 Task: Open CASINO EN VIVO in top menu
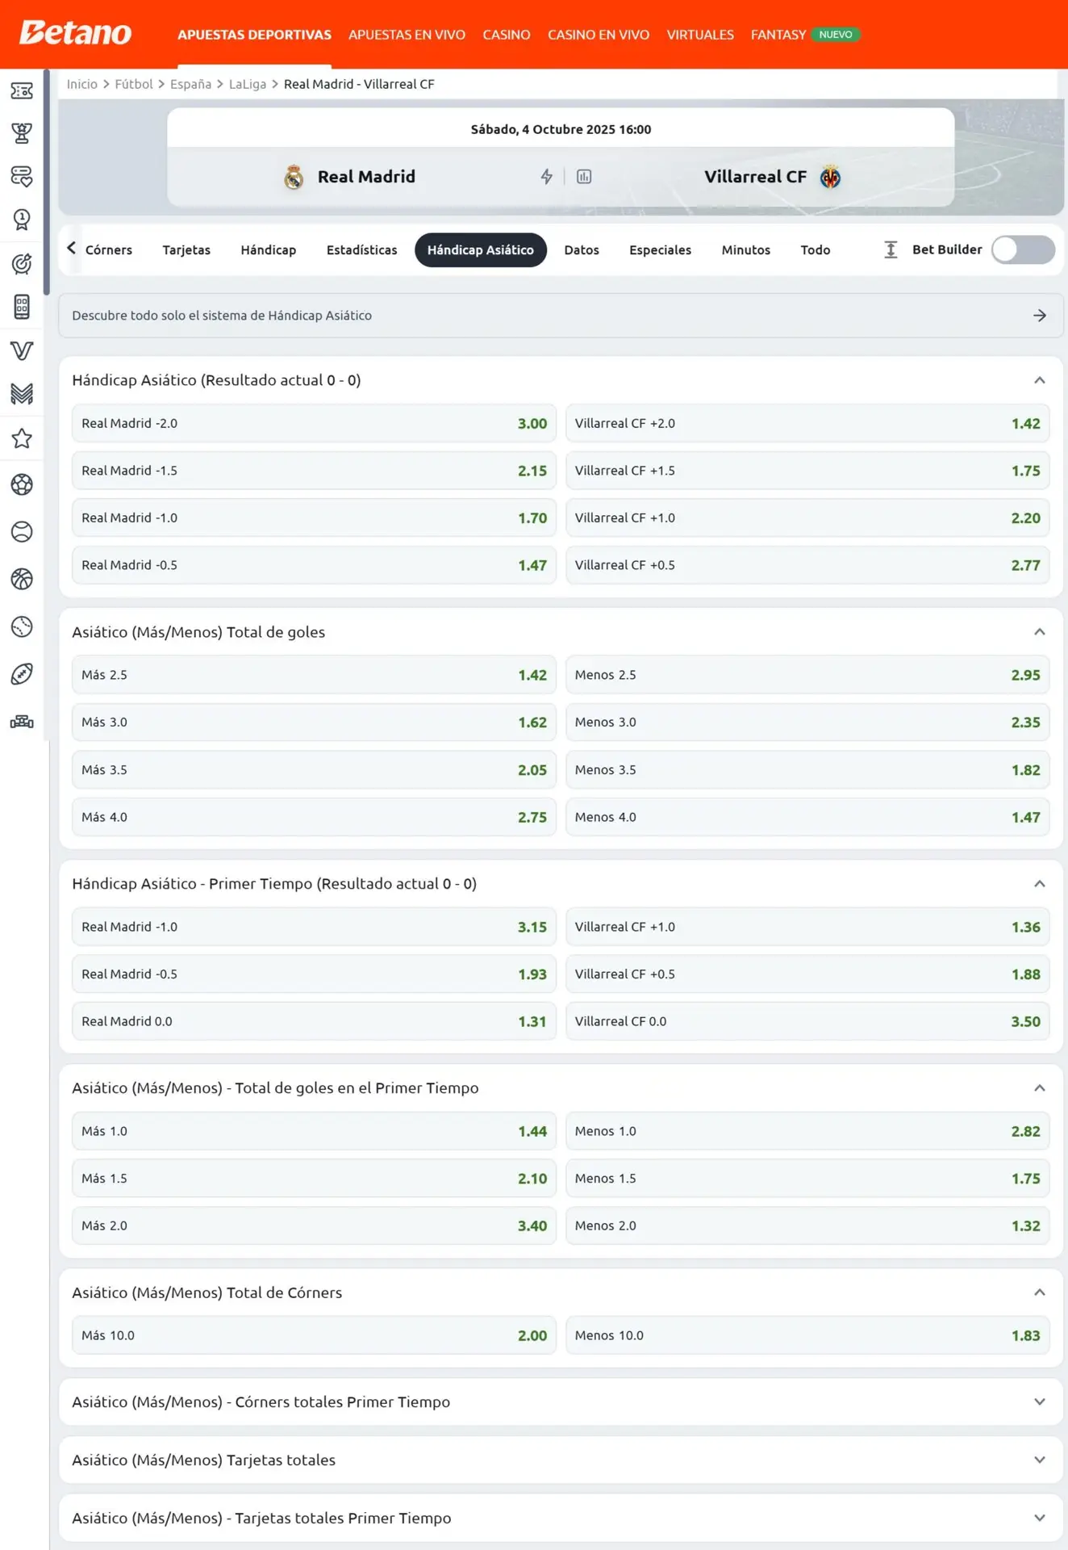pos(598,35)
